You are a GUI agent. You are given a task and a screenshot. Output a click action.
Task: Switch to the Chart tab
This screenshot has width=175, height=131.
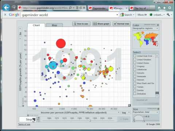[x=36, y=25]
